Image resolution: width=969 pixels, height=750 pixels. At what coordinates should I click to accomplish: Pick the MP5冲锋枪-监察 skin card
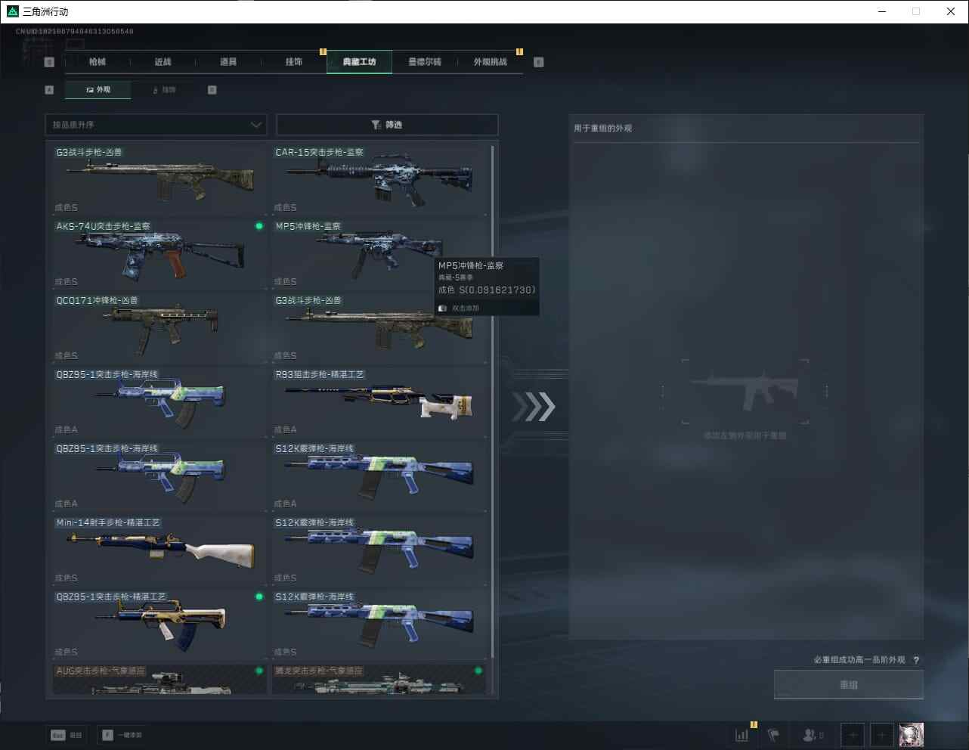[x=379, y=254]
